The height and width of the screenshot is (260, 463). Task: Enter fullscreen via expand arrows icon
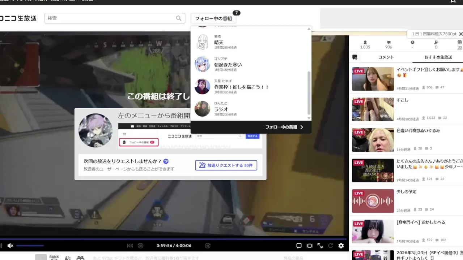[x=320, y=246]
